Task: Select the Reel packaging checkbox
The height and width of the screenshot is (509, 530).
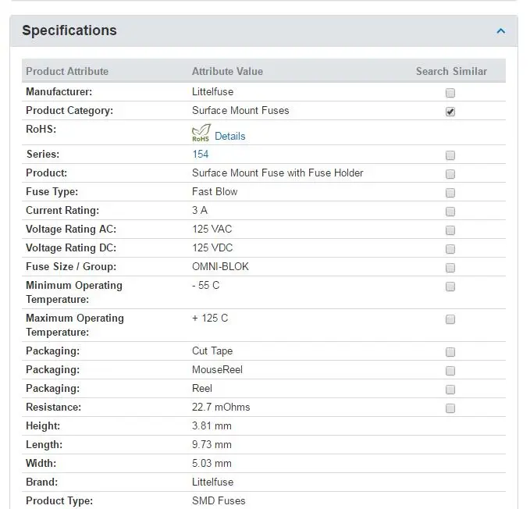Action: pos(450,390)
